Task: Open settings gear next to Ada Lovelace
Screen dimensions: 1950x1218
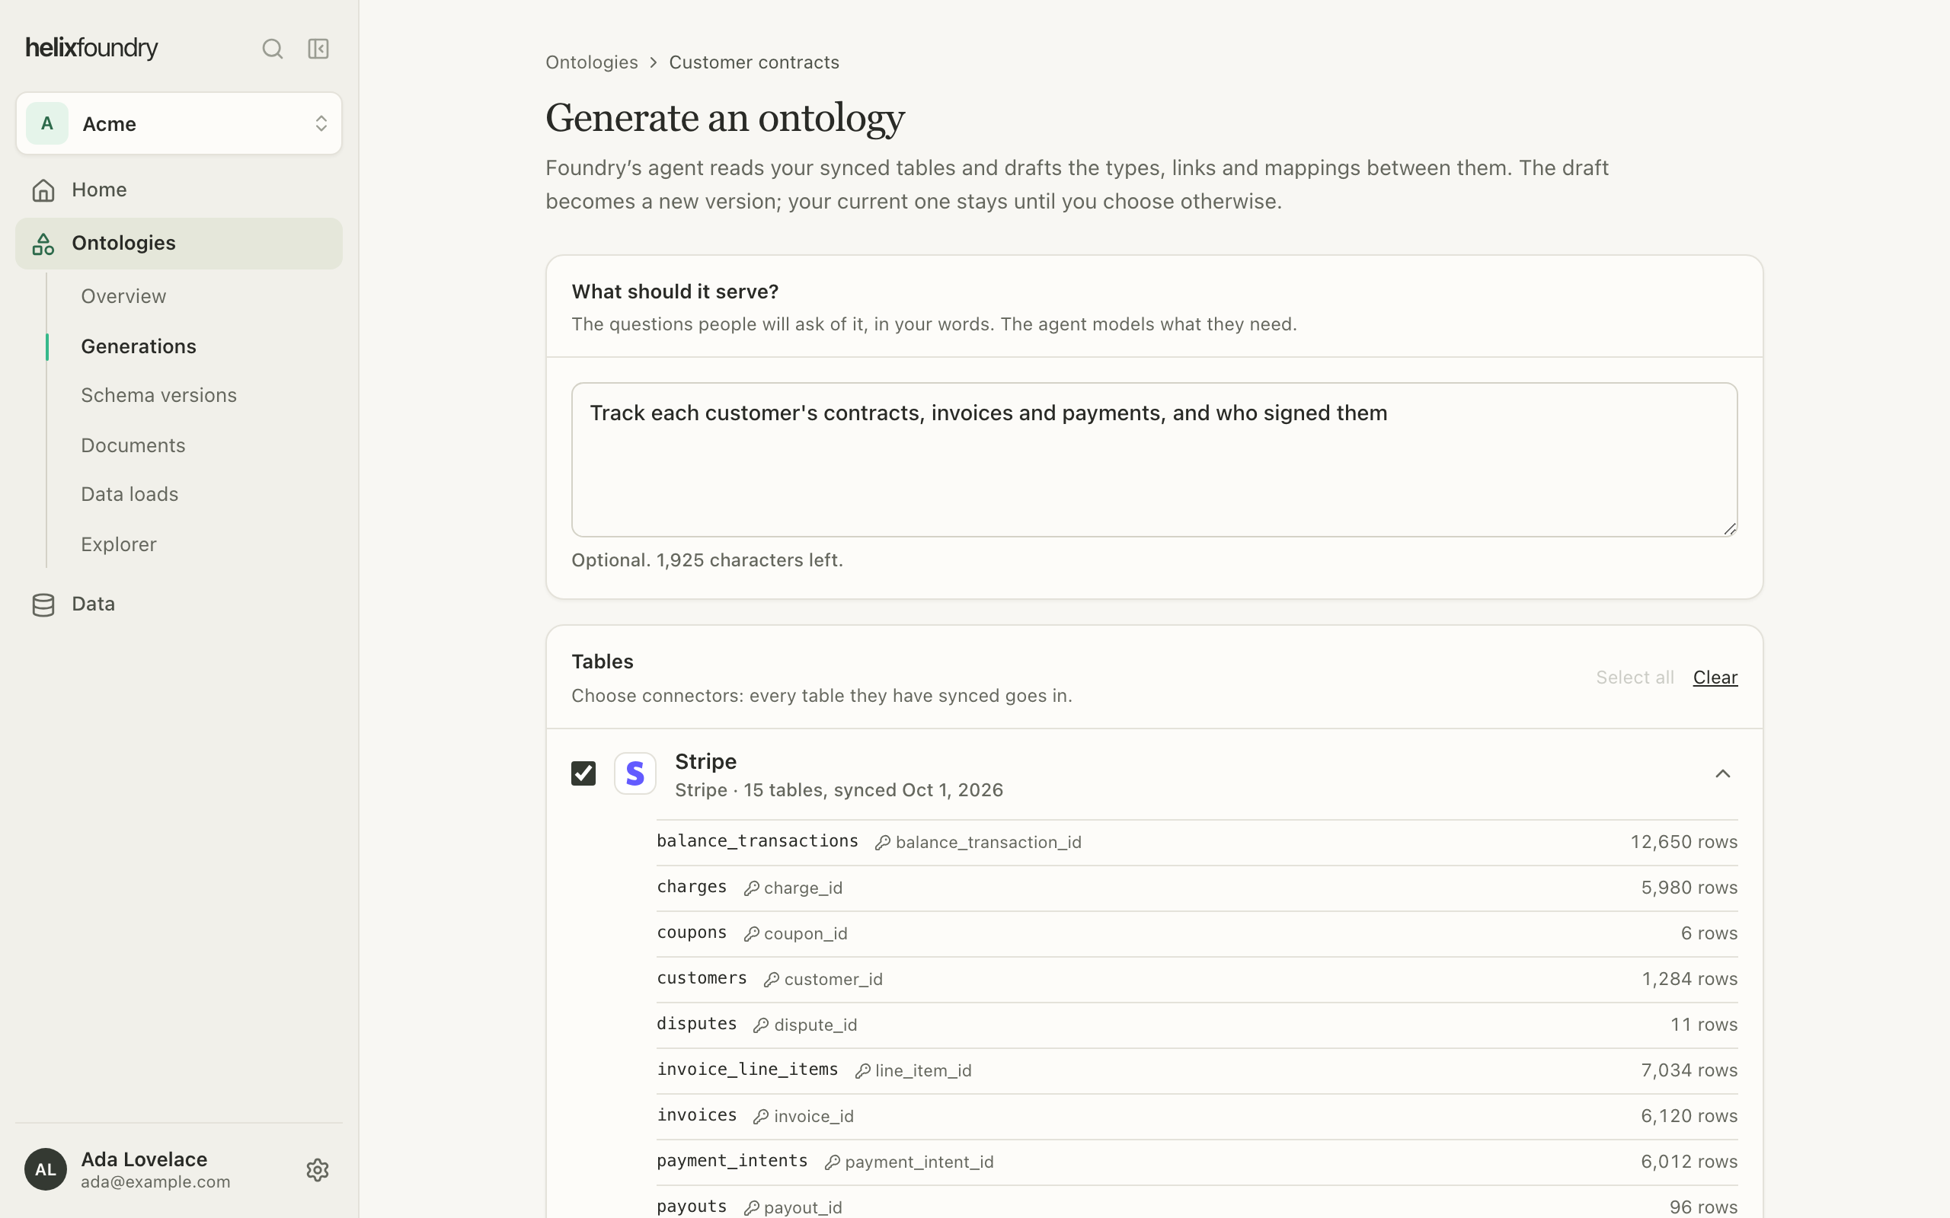Action: tap(318, 1170)
